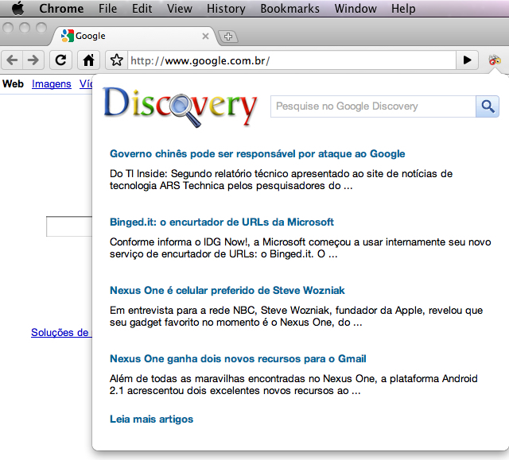Open the Chrome menu
This screenshot has height=460, width=509.
(61, 9)
